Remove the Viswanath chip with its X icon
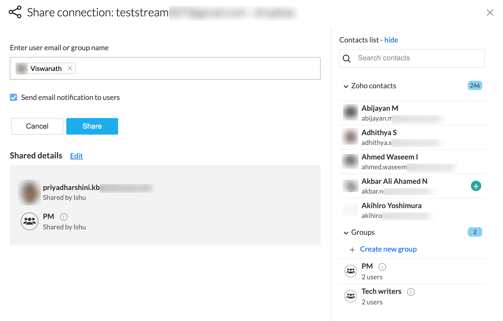 click(70, 68)
